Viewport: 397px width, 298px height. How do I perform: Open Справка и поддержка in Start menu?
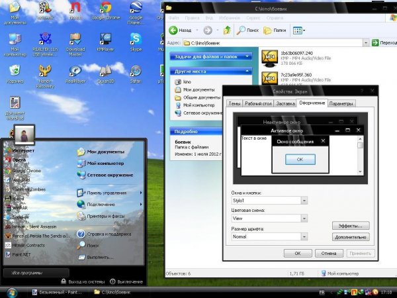(105, 234)
